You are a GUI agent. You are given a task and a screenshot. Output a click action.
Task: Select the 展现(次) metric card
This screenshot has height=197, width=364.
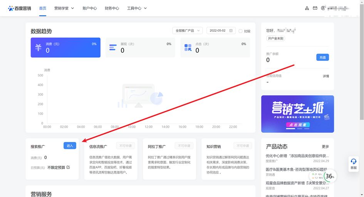coord(141,47)
